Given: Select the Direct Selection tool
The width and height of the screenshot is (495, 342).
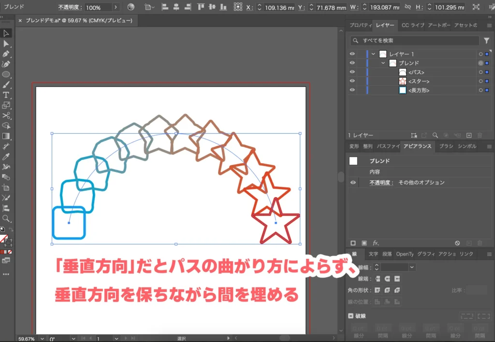Looking at the screenshot, I should click(x=6, y=43).
